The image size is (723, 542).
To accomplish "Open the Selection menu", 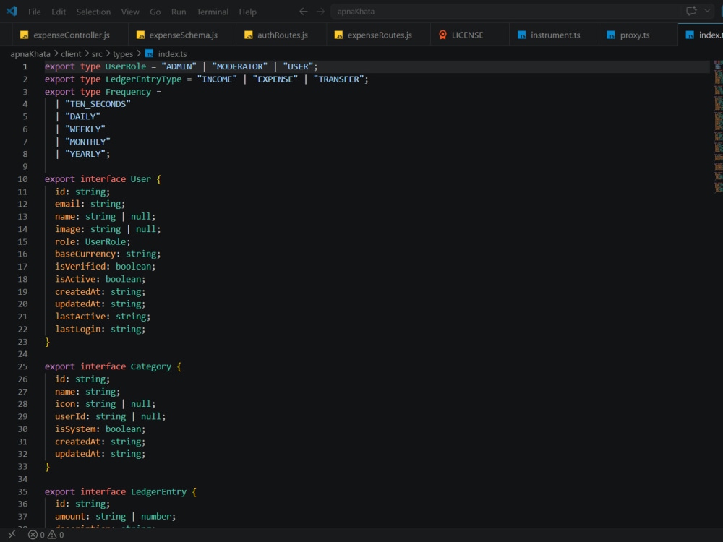I will click(x=93, y=12).
